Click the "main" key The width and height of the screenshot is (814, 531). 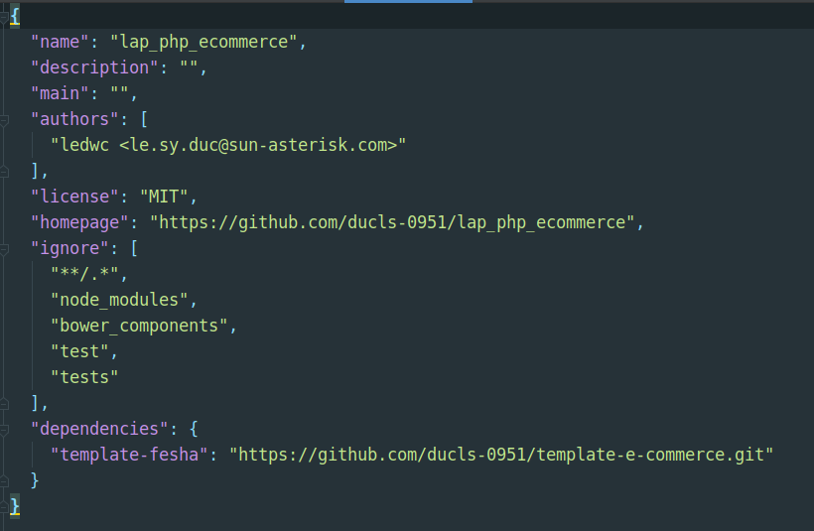[60, 93]
